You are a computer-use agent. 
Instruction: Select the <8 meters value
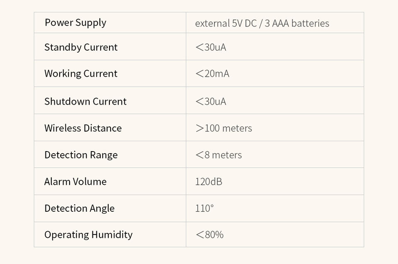[218, 155]
